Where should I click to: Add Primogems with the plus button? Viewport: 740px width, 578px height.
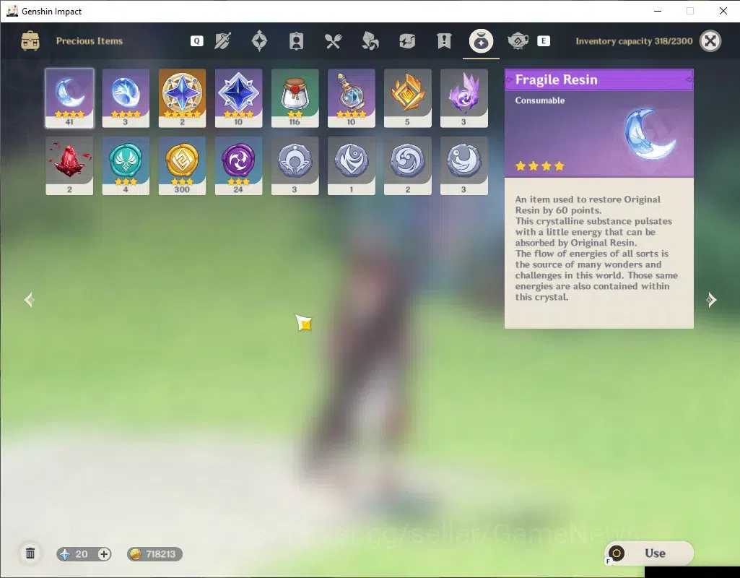104,554
